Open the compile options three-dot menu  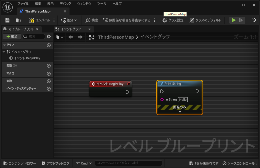[54, 20]
